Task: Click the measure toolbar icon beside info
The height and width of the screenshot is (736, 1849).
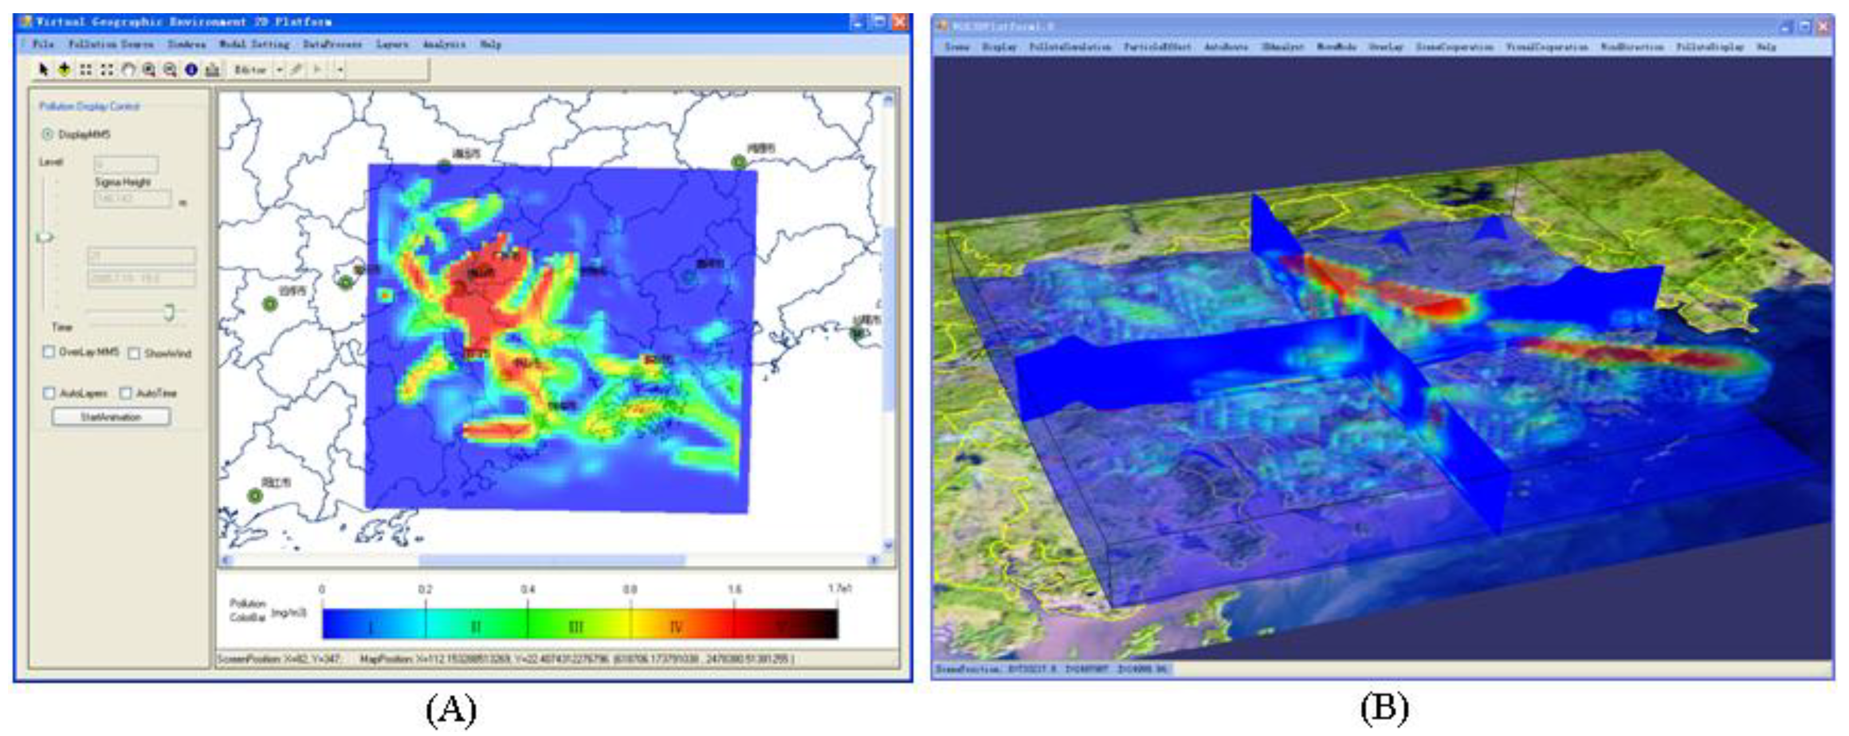Action: tap(212, 69)
